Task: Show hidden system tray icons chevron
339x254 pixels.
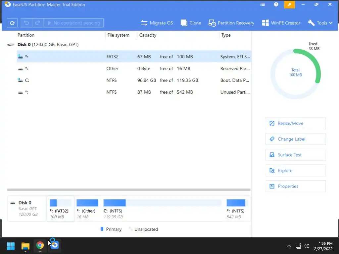Action: click(x=289, y=246)
